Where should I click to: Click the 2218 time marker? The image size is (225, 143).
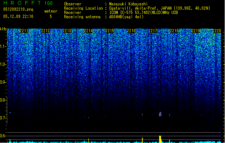tap(174, 31)
